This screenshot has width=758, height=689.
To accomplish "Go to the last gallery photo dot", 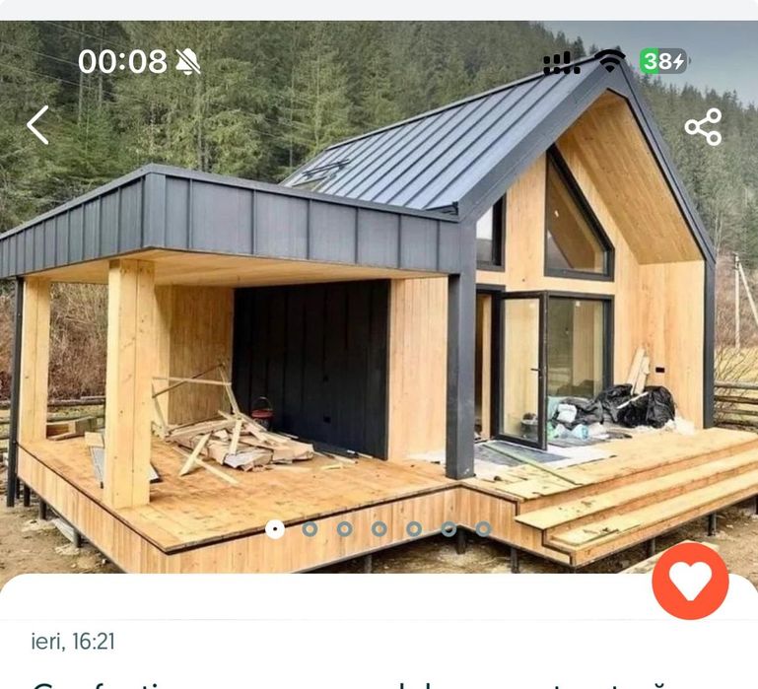I will click(483, 529).
